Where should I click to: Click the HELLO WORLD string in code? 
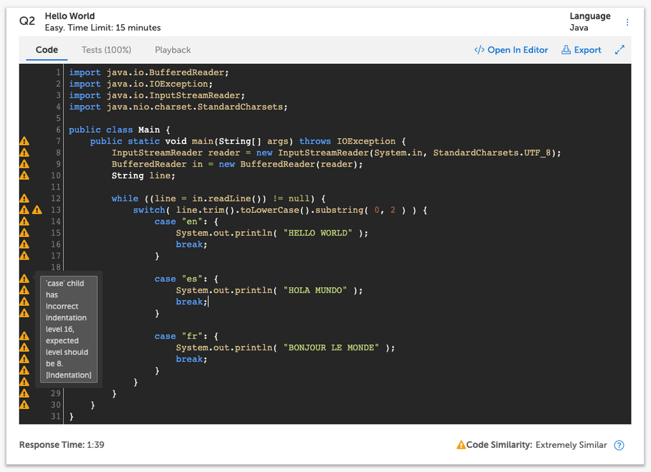tap(319, 233)
